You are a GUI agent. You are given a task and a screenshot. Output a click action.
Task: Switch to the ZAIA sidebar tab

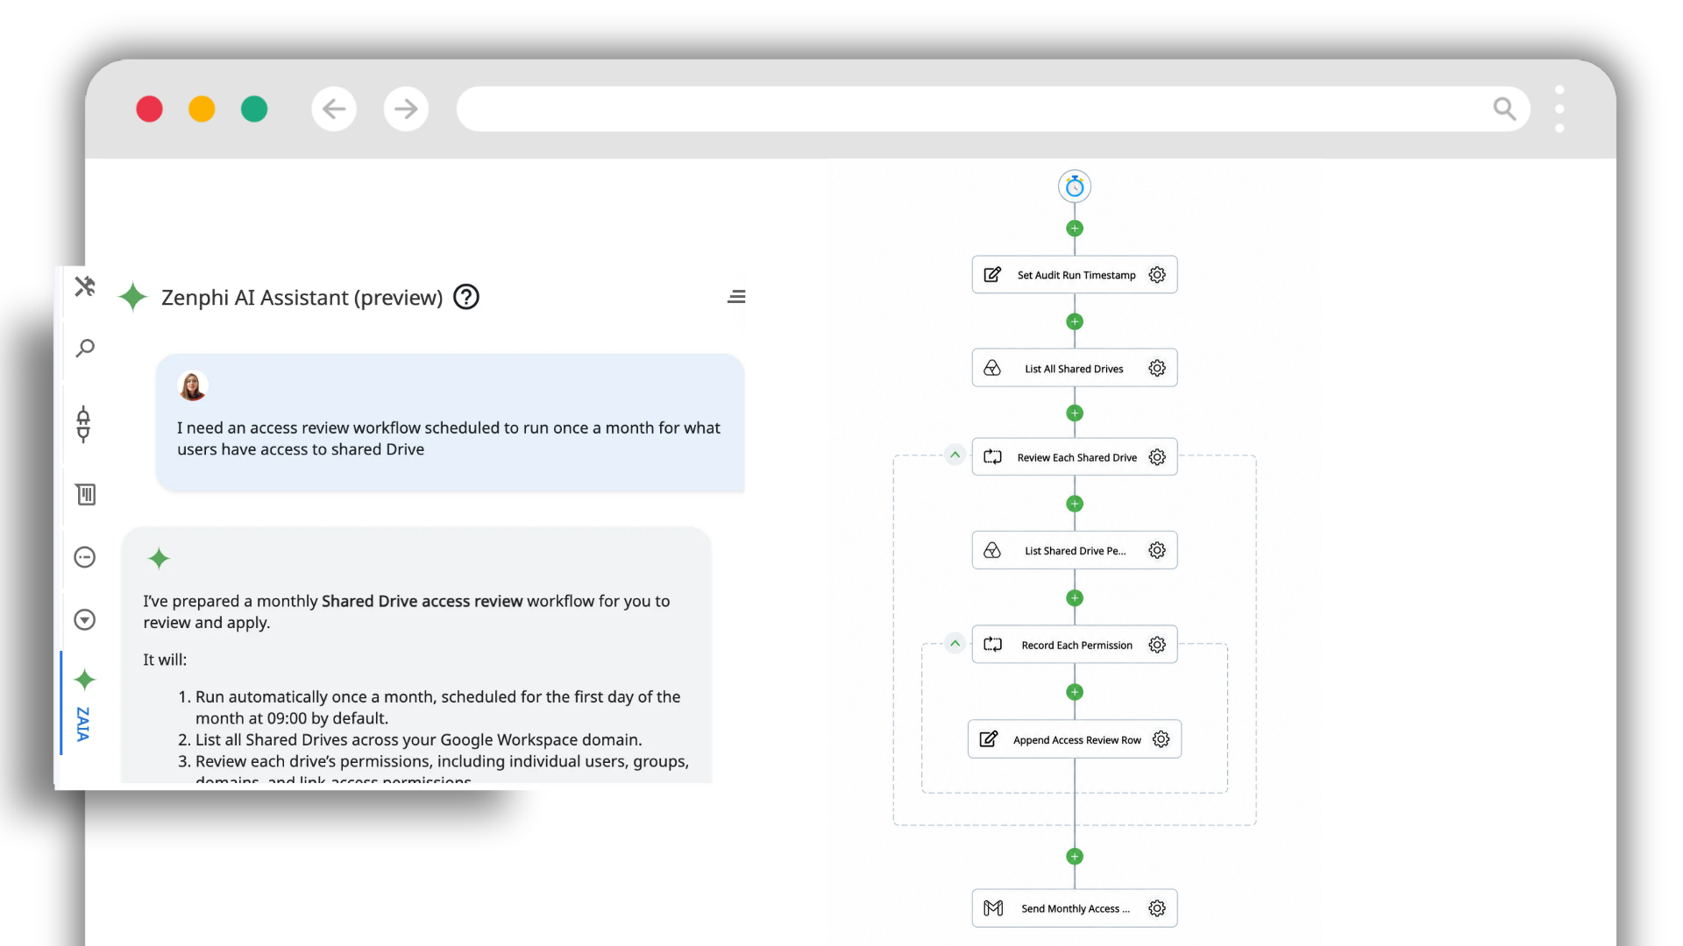(x=84, y=704)
